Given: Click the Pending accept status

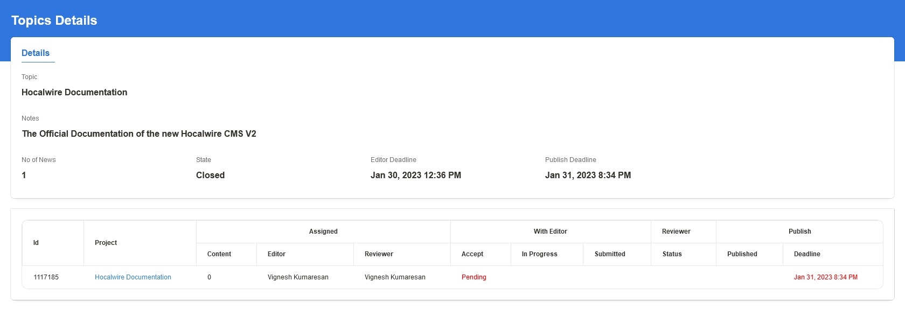Looking at the screenshot, I should (x=474, y=277).
